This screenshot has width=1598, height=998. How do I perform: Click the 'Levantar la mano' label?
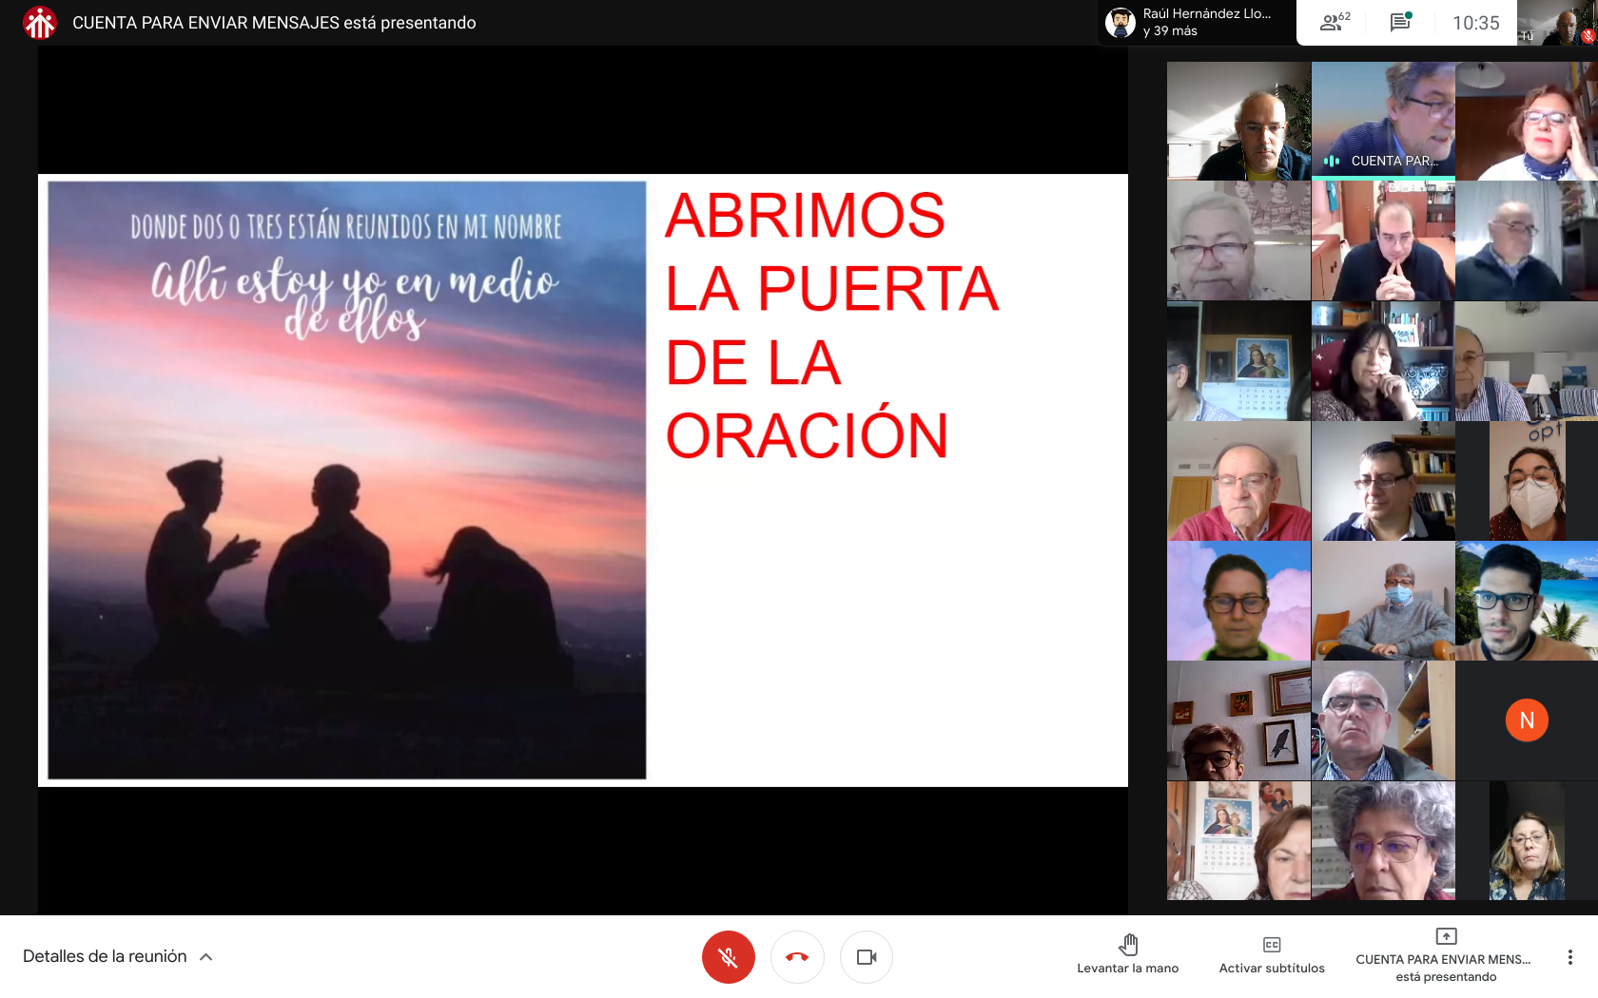point(1128,969)
